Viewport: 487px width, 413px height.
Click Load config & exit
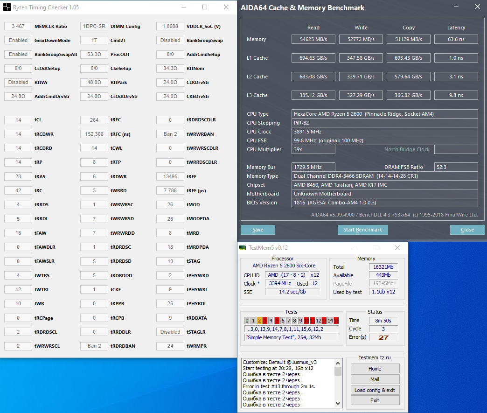tap(375, 390)
